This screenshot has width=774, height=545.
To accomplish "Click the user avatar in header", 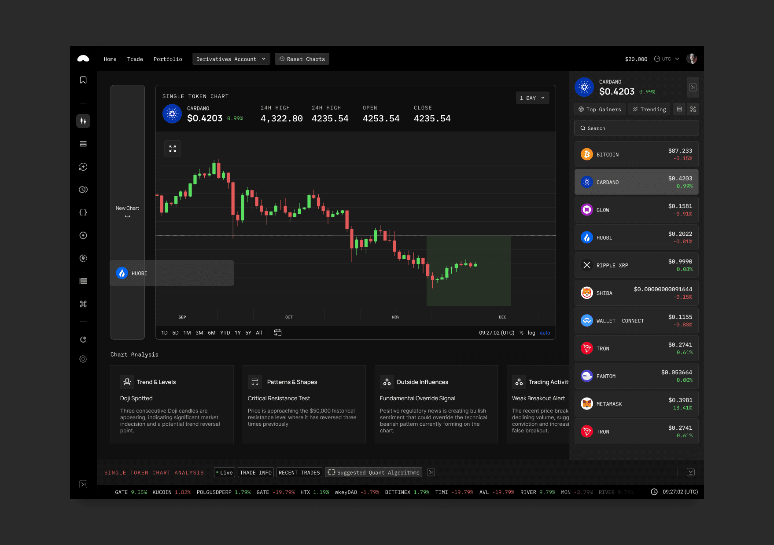I will click(x=692, y=59).
